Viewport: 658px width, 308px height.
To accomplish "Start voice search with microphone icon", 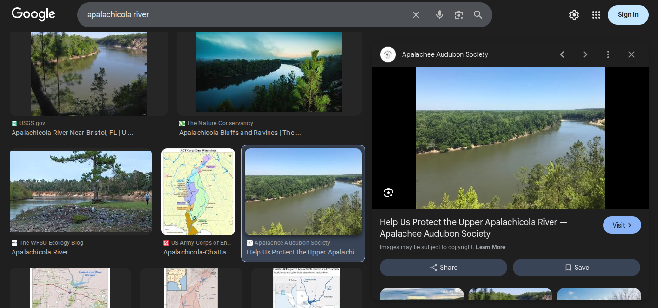I will [439, 15].
